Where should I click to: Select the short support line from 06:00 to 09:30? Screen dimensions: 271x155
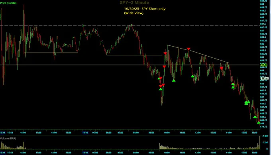pyautogui.click(x=134, y=55)
